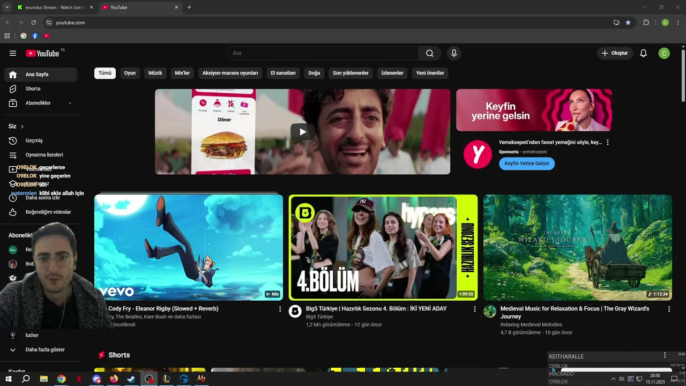The image size is (686, 386).
Task: Open Chrome's three-dot menu
Action: tap(678, 23)
